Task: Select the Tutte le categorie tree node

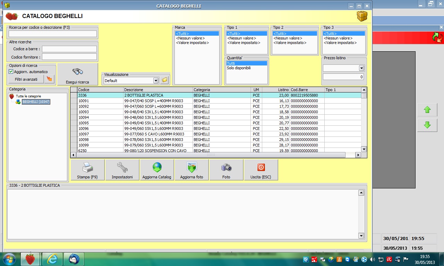Action: (28, 96)
